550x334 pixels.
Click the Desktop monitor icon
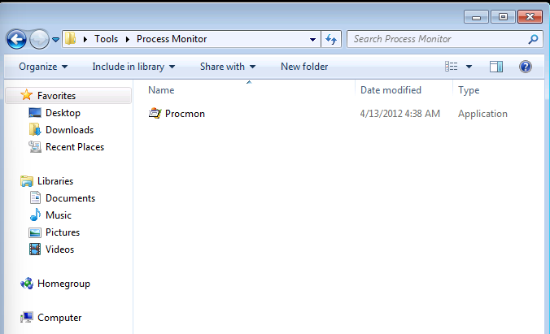[35, 113]
